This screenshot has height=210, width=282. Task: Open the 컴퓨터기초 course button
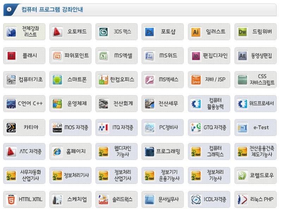(24, 80)
